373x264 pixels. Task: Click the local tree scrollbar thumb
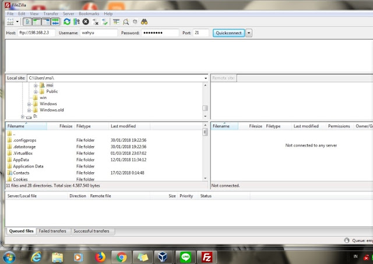(205, 108)
